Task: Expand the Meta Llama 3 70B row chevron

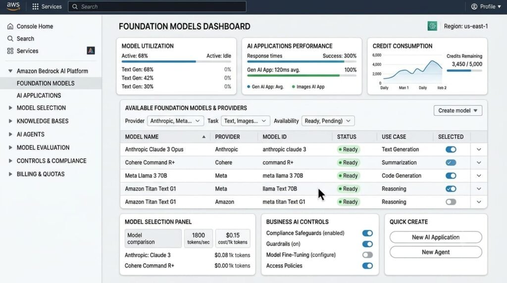Action: coord(479,176)
